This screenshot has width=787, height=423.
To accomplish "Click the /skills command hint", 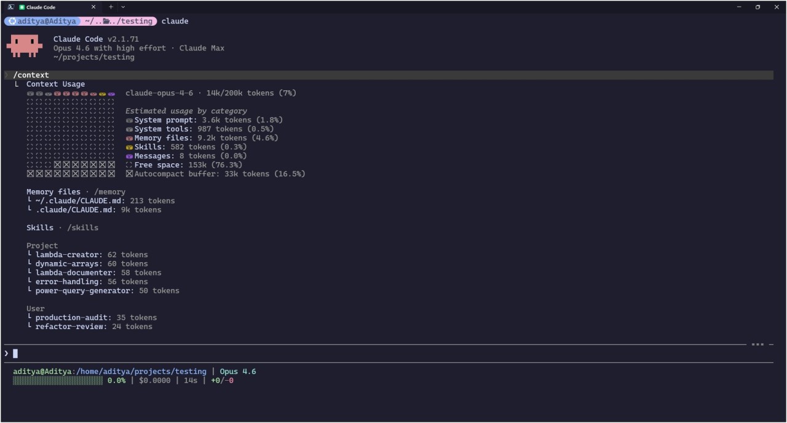I will pos(82,228).
